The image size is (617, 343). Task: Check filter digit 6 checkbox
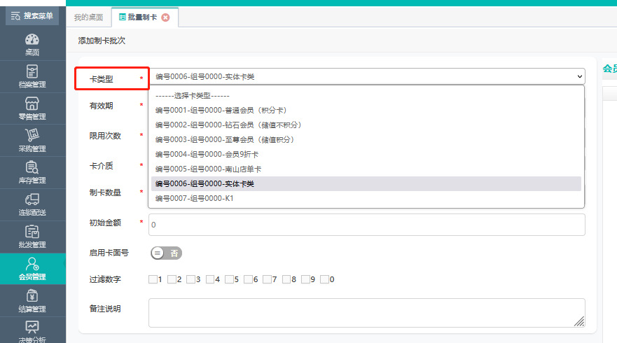[x=248, y=279]
